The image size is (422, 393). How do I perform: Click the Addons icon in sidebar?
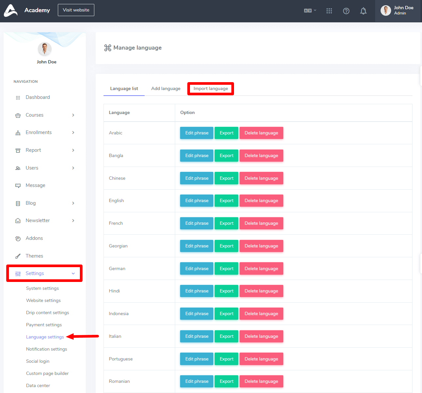(x=18, y=239)
